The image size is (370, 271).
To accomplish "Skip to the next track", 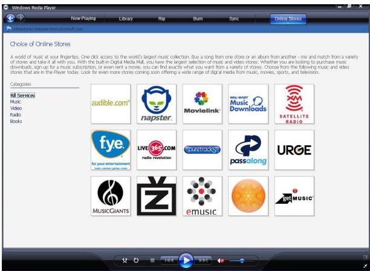I will (x=203, y=260).
